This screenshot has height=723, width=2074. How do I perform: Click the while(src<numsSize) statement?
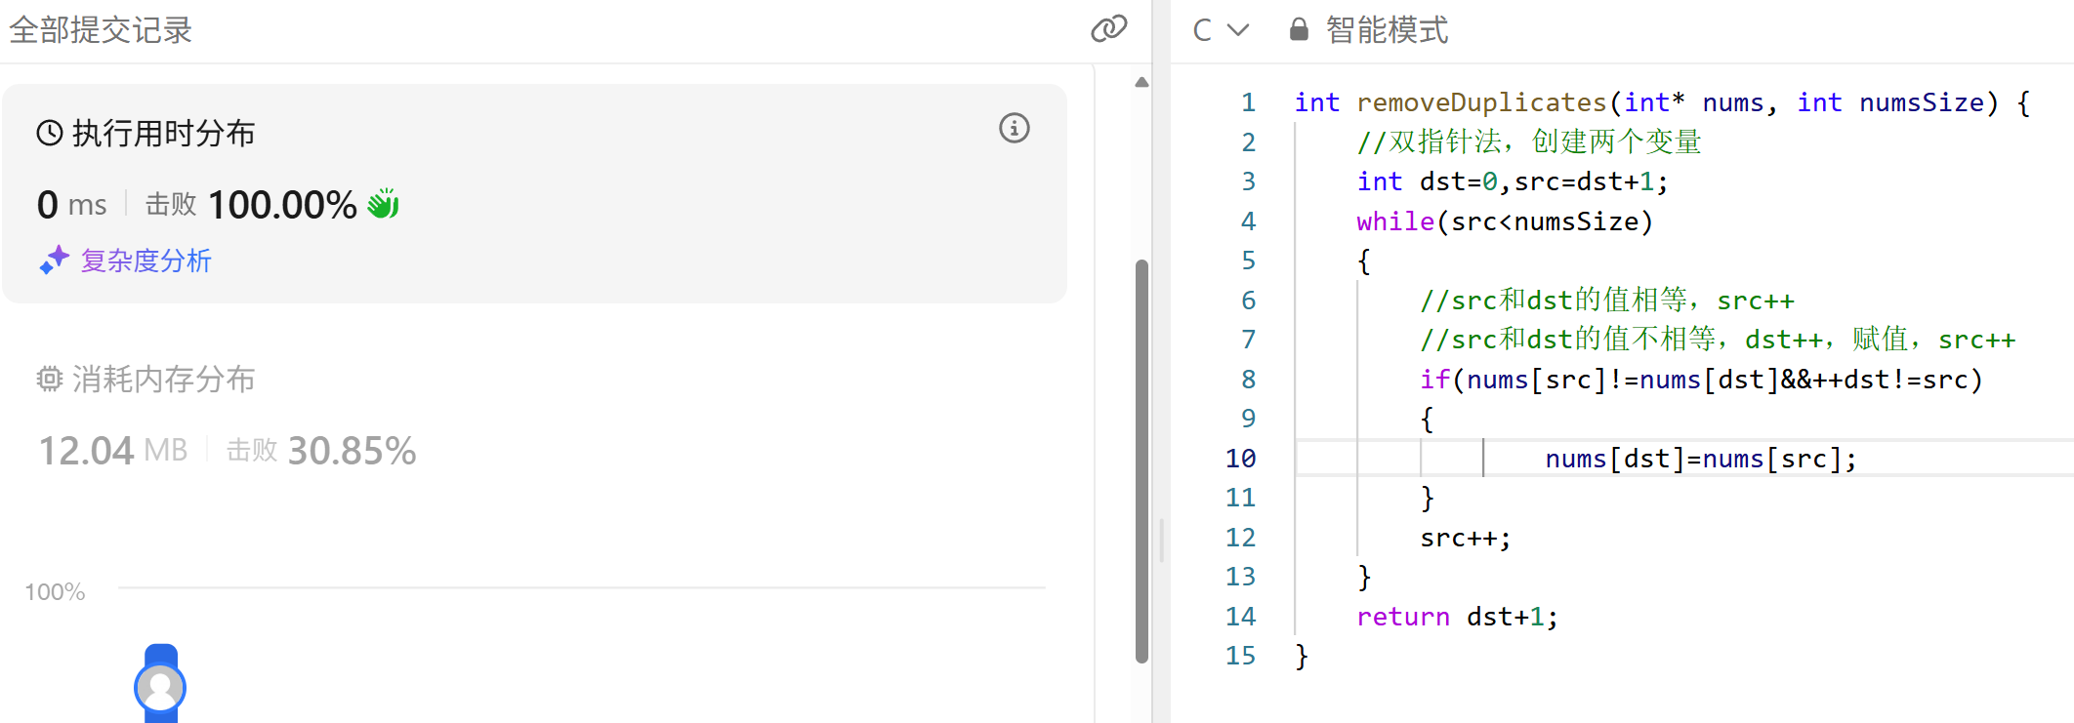tap(1505, 221)
